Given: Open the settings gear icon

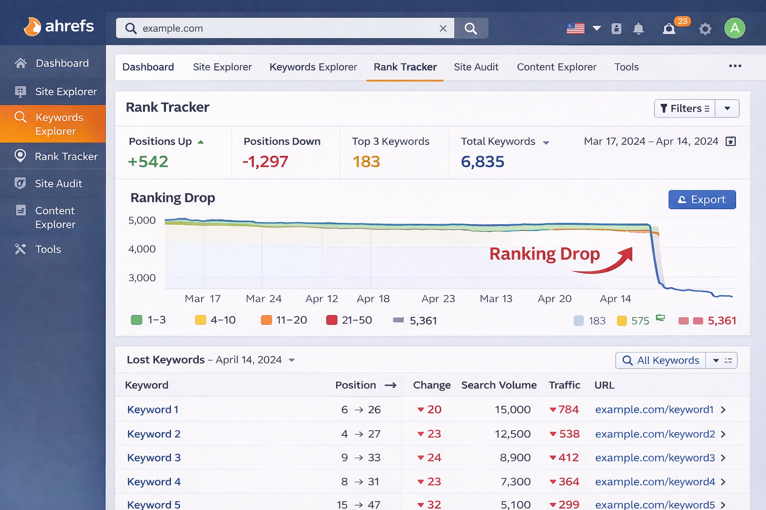Looking at the screenshot, I should (x=705, y=29).
